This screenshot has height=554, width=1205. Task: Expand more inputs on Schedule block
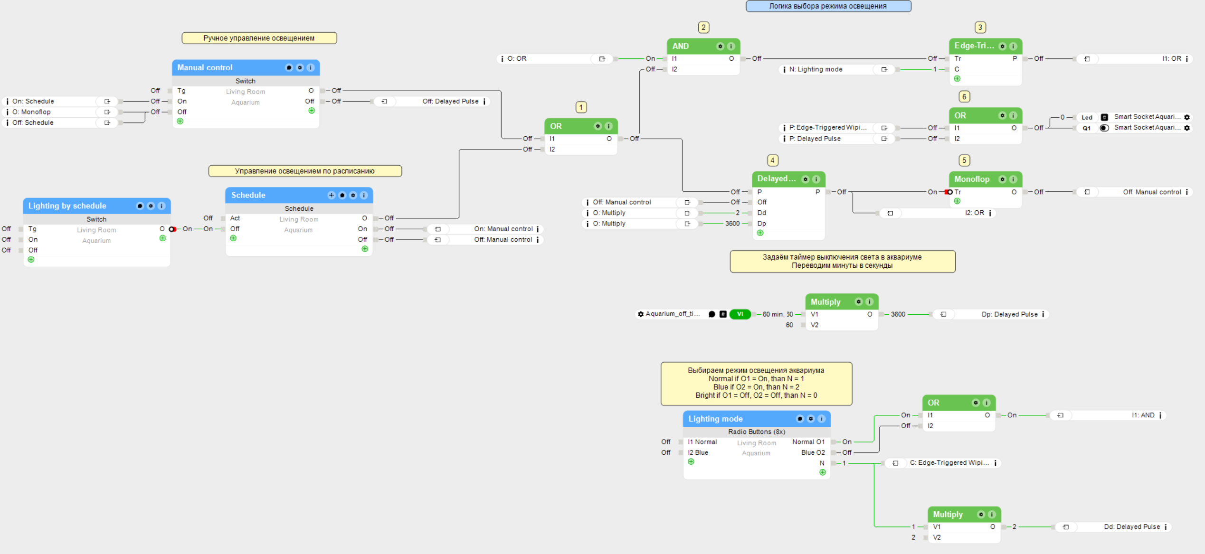(x=233, y=238)
